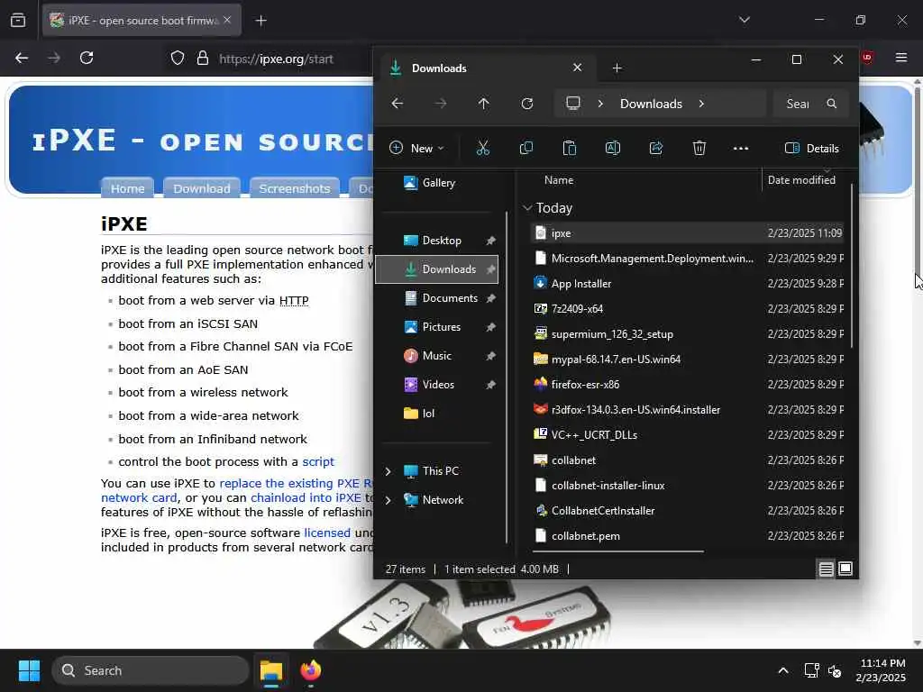The width and height of the screenshot is (923, 692).
Task: Open the See more ellipsis menu in File Explorer
Action: tap(741, 149)
